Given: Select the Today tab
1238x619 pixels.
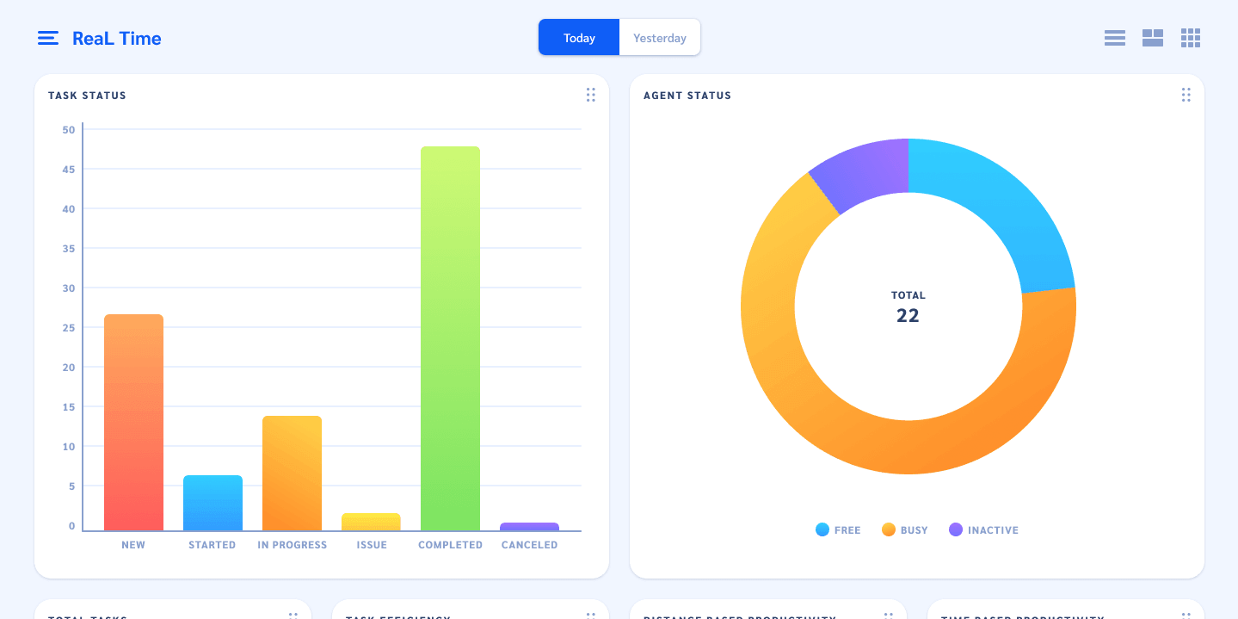Looking at the screenshot, I should [x=579, y=38].
